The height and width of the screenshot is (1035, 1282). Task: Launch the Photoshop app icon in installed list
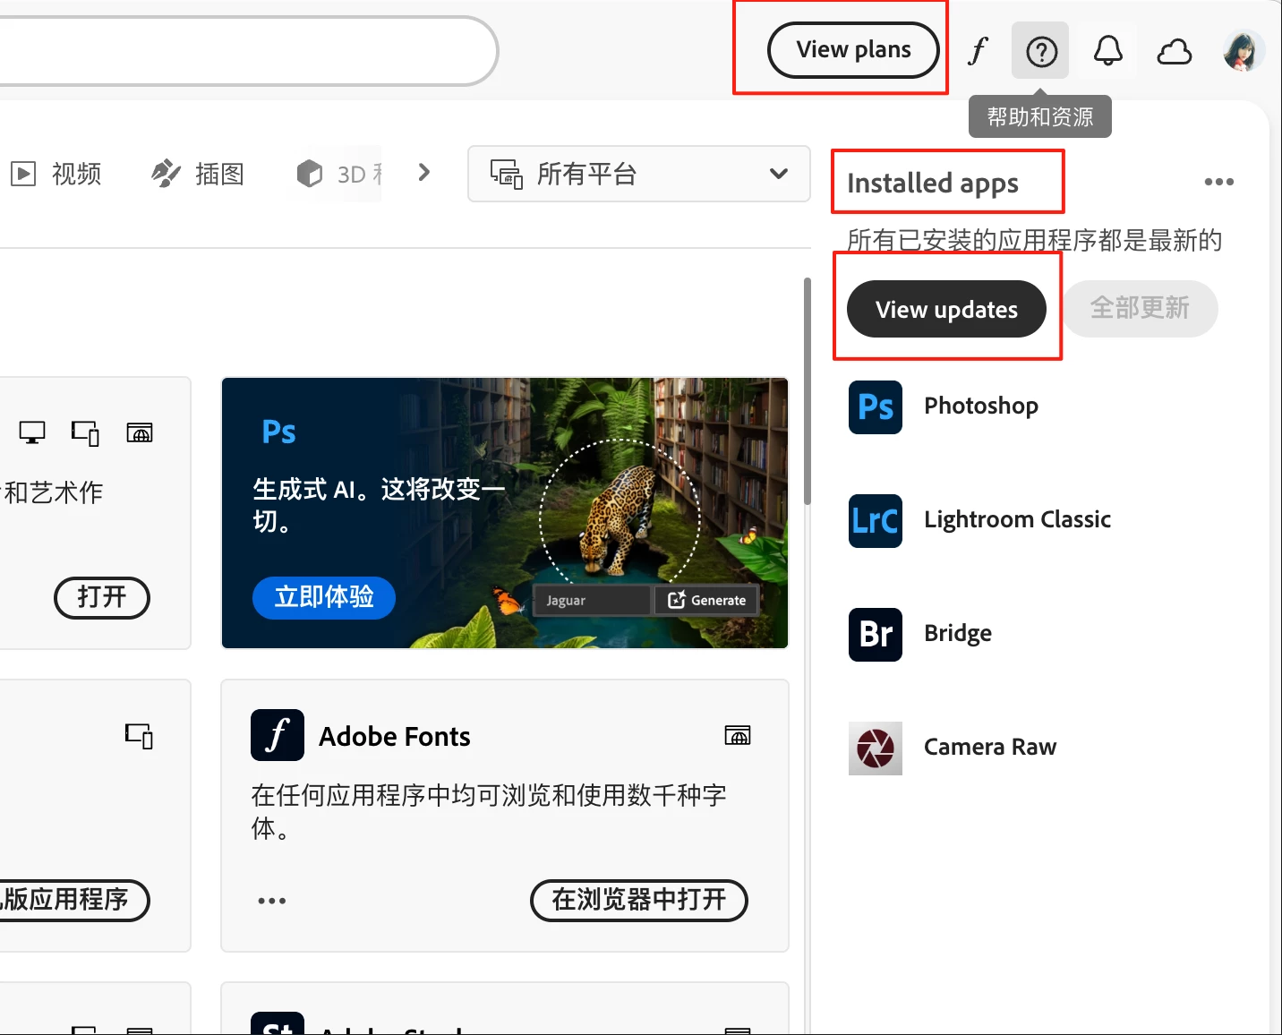(x=876, y=407)
